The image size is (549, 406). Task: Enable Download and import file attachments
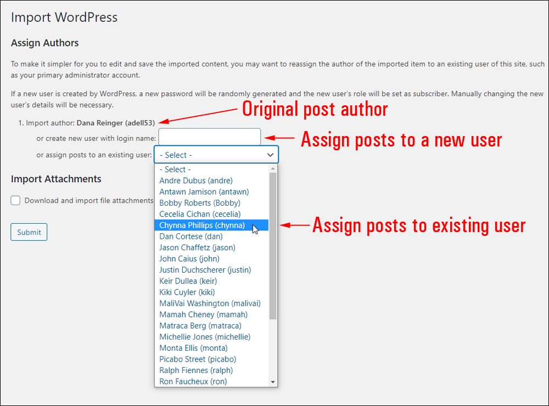(x=15, y=201)
